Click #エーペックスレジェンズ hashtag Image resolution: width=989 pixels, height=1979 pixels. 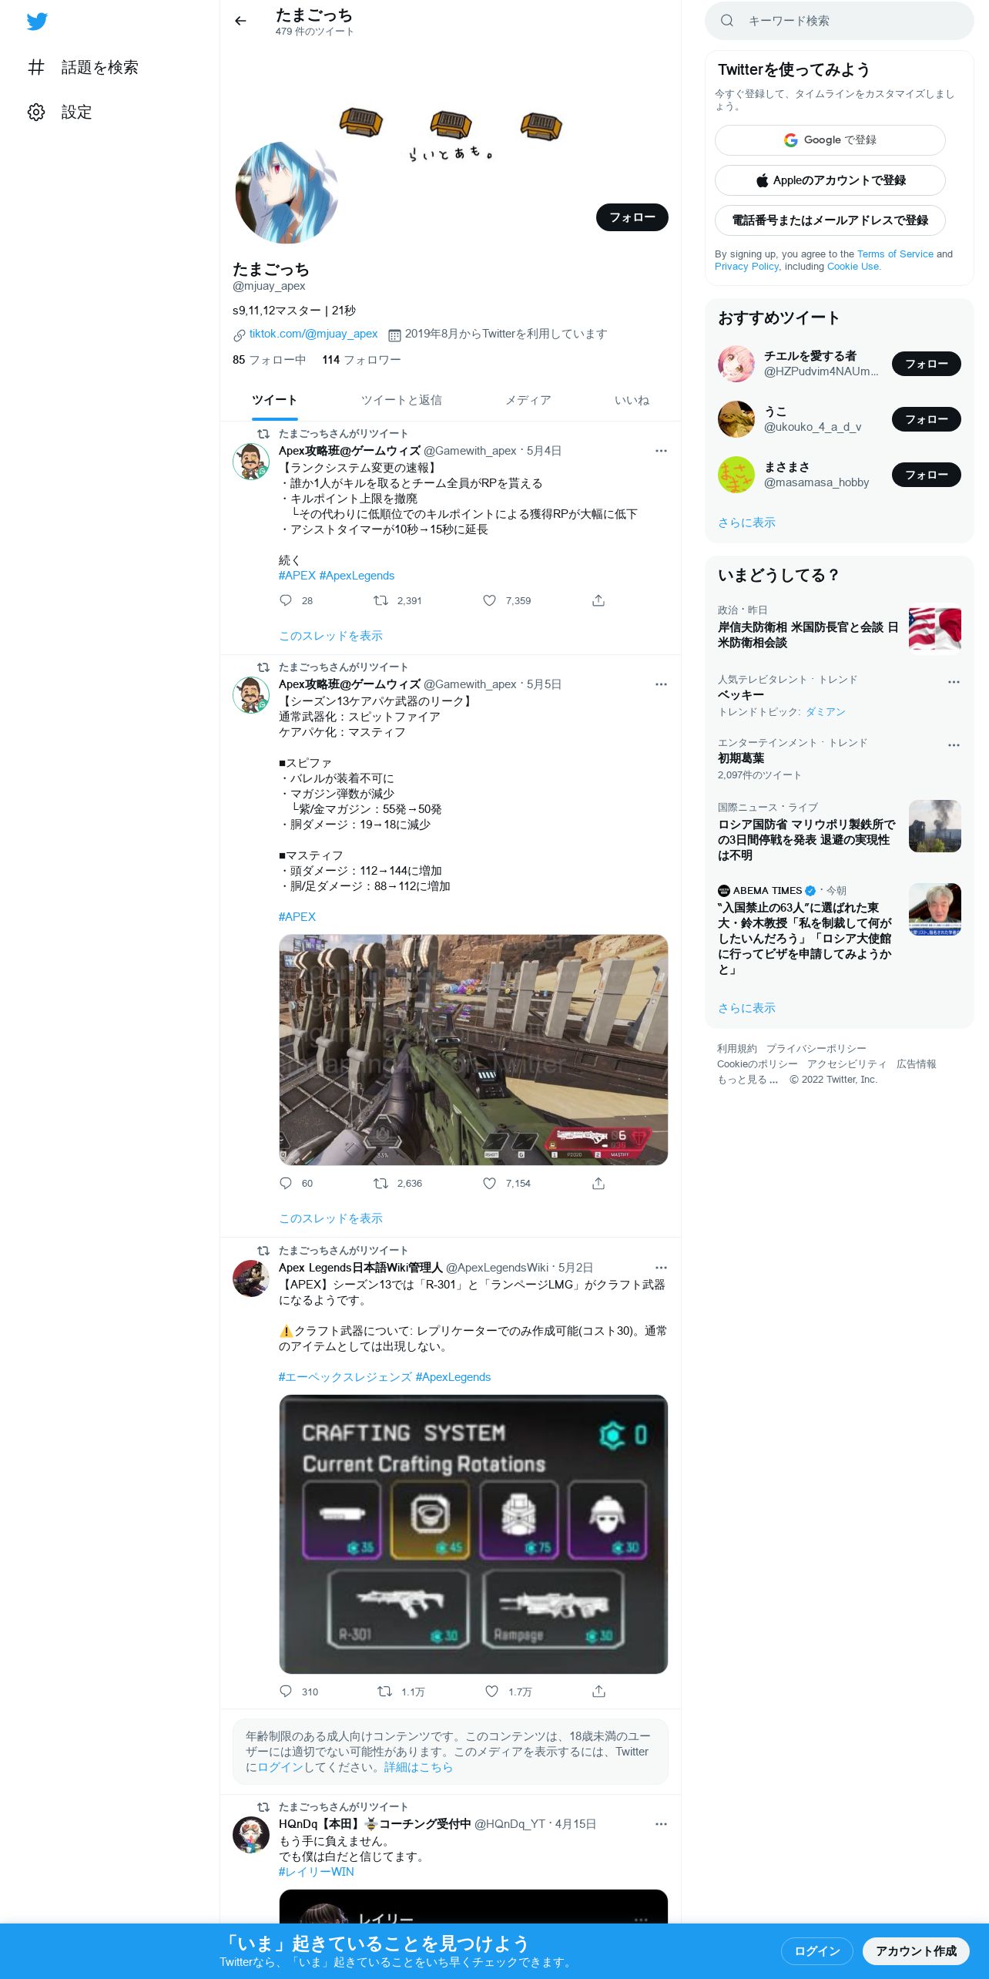click(345, 1377)
